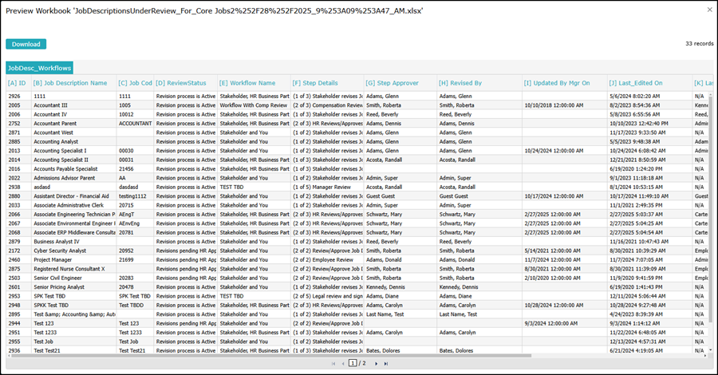Jump to last page arrow icon

tap(386, 364)
